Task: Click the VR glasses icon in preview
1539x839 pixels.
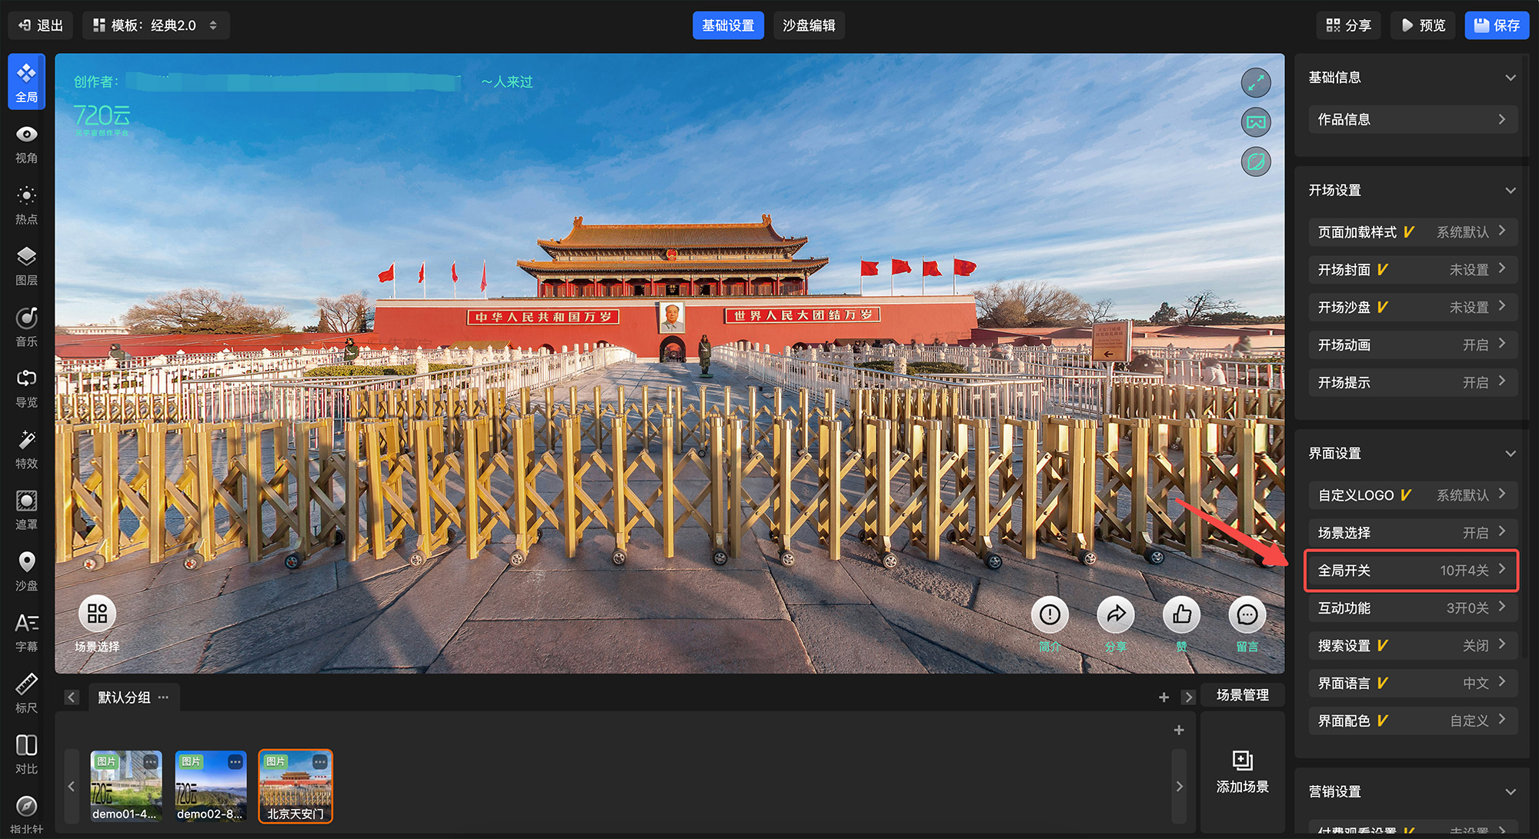Action: pos(1255,122)
